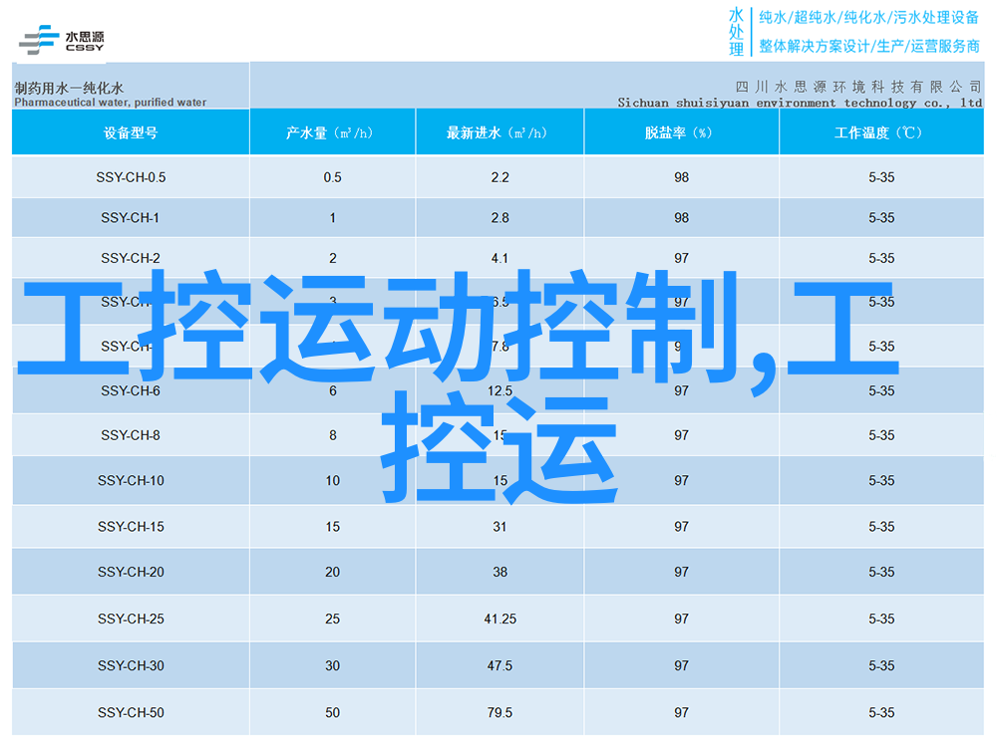Click the 设备型号 column header
Image resolution: width=997 pixels, height=746 pixels.
pos(131,132)
